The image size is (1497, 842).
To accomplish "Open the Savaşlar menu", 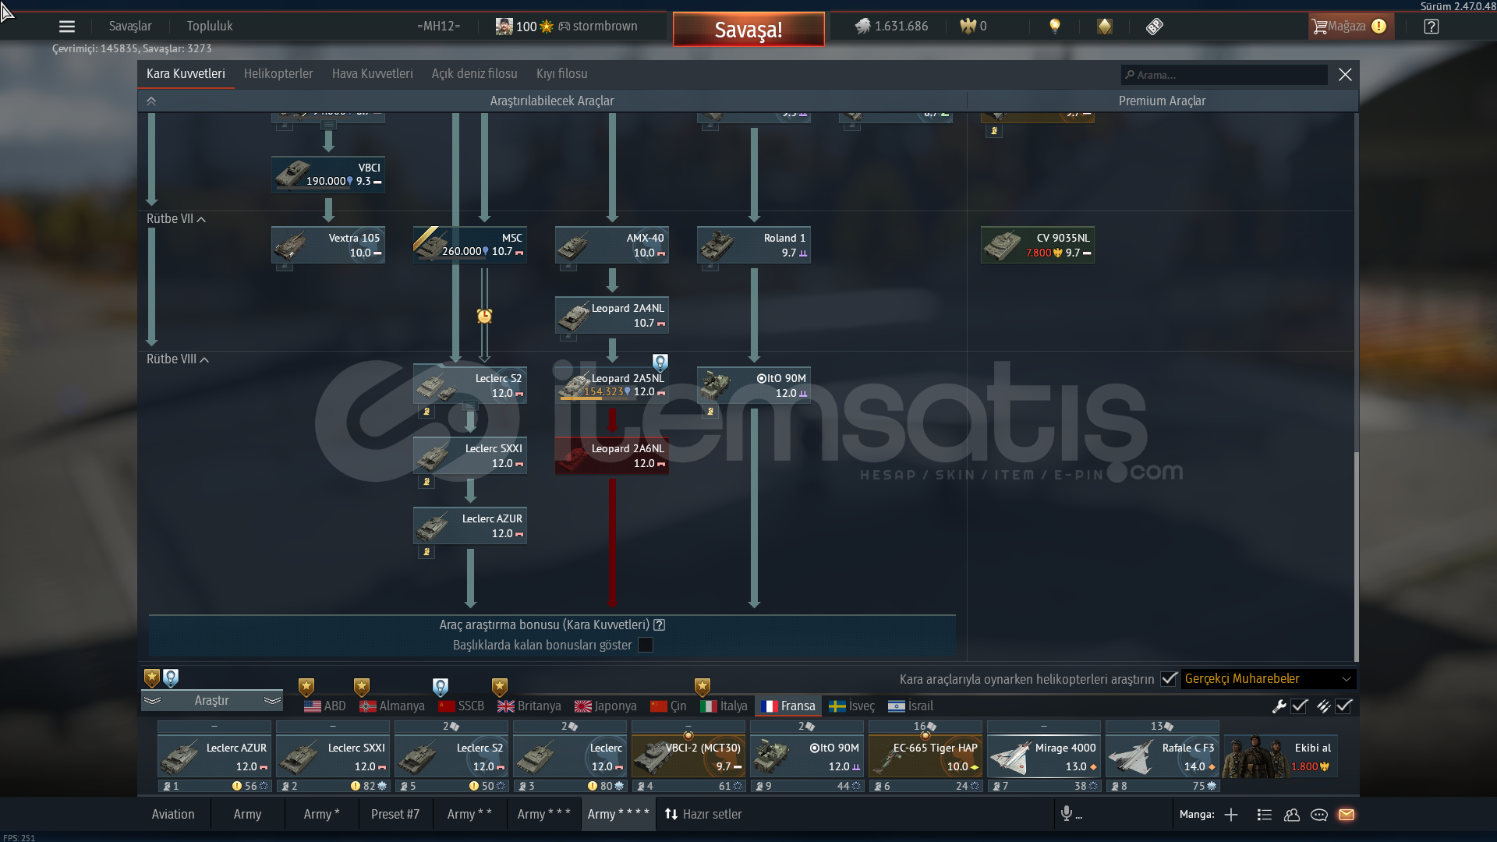I will tap(130, 27).
